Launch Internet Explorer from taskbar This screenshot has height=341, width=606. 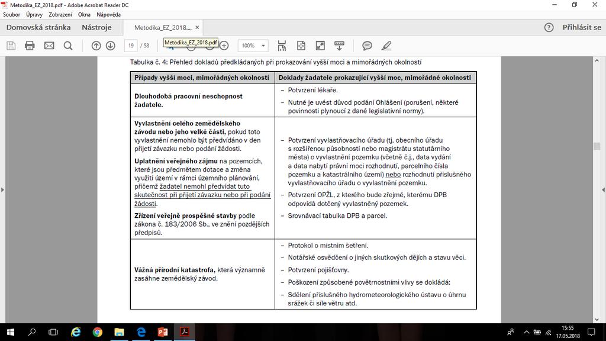[76, 332]
